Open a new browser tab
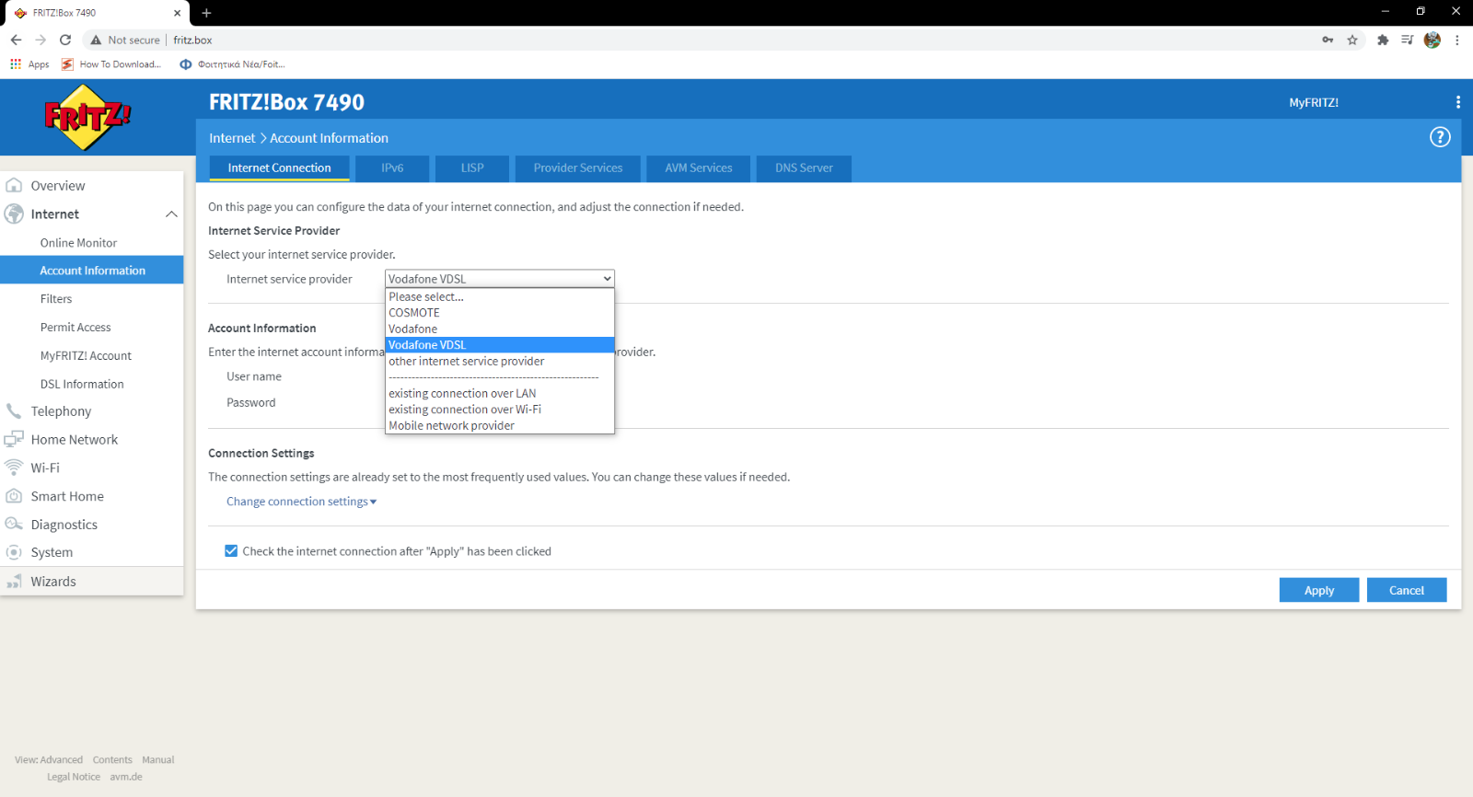This screenshot has width=1473, height=797. pos(206,13)
